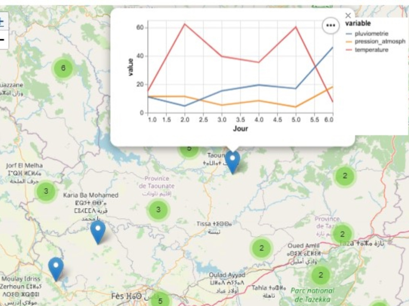Click the Province de Taounate map label
Viewport: 409px width, 306px height.
coord(157,186)
